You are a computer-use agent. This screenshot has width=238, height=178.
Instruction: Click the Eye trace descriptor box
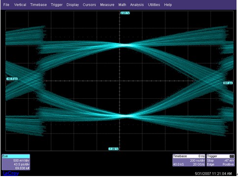[16, 162]
